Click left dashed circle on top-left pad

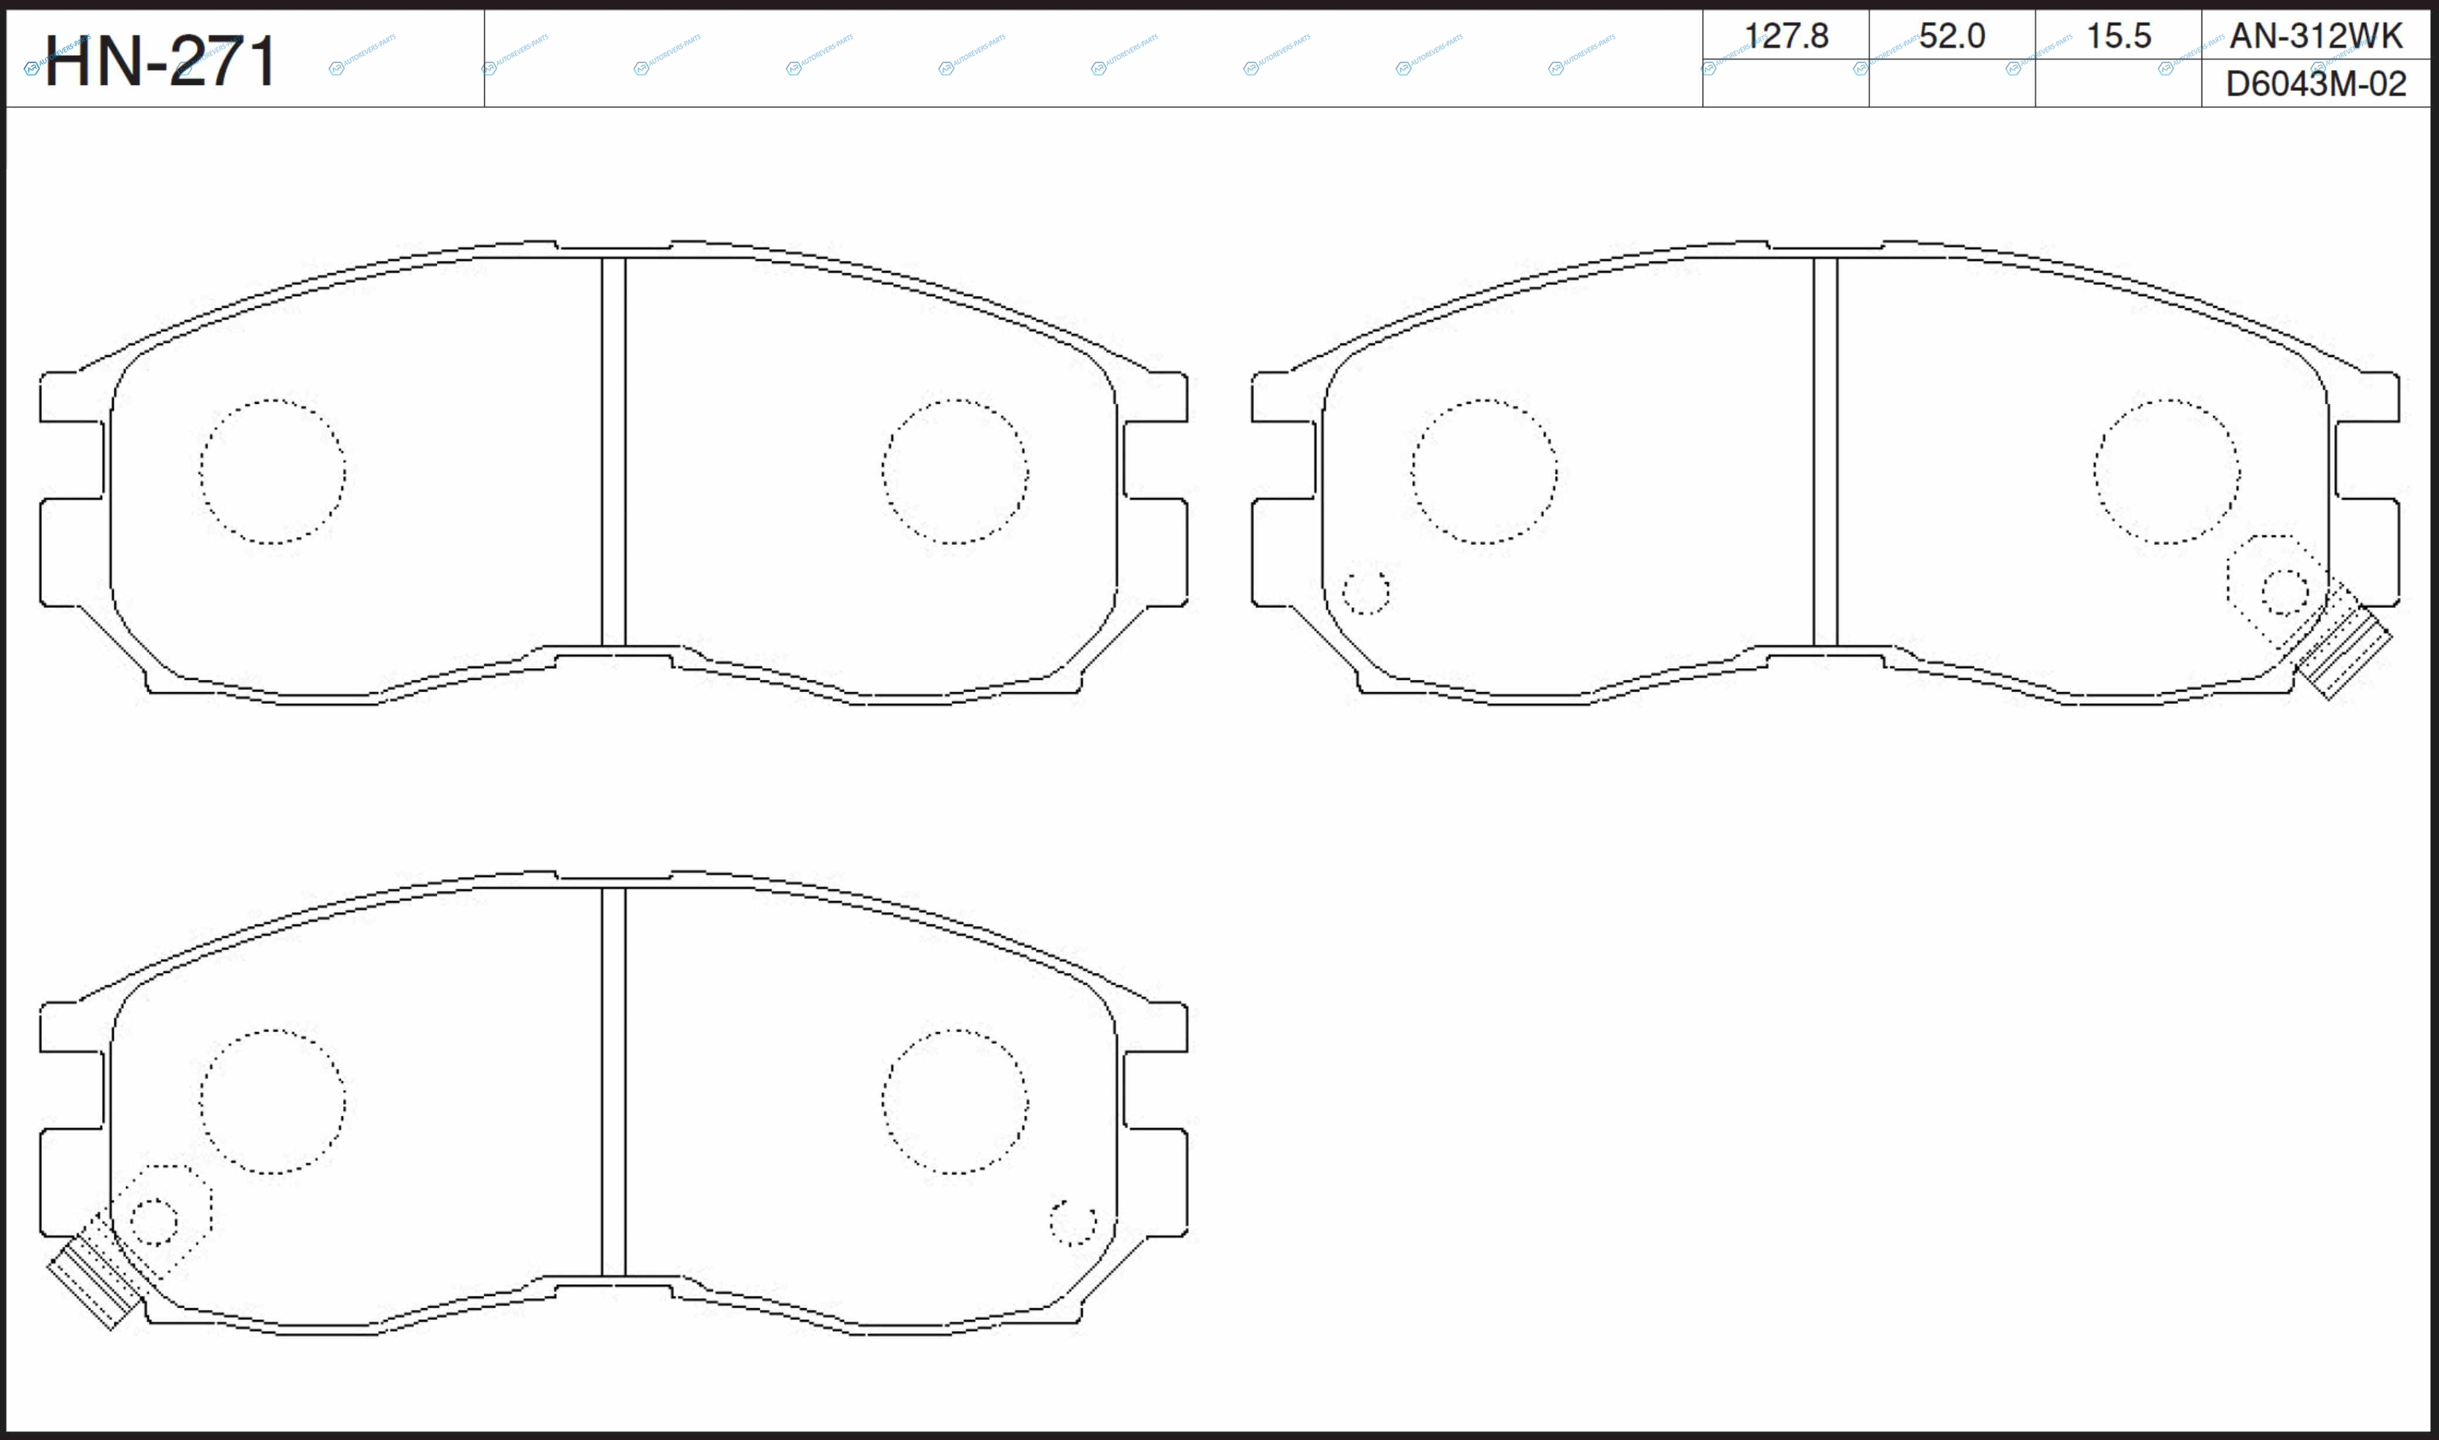click(273, 472)
